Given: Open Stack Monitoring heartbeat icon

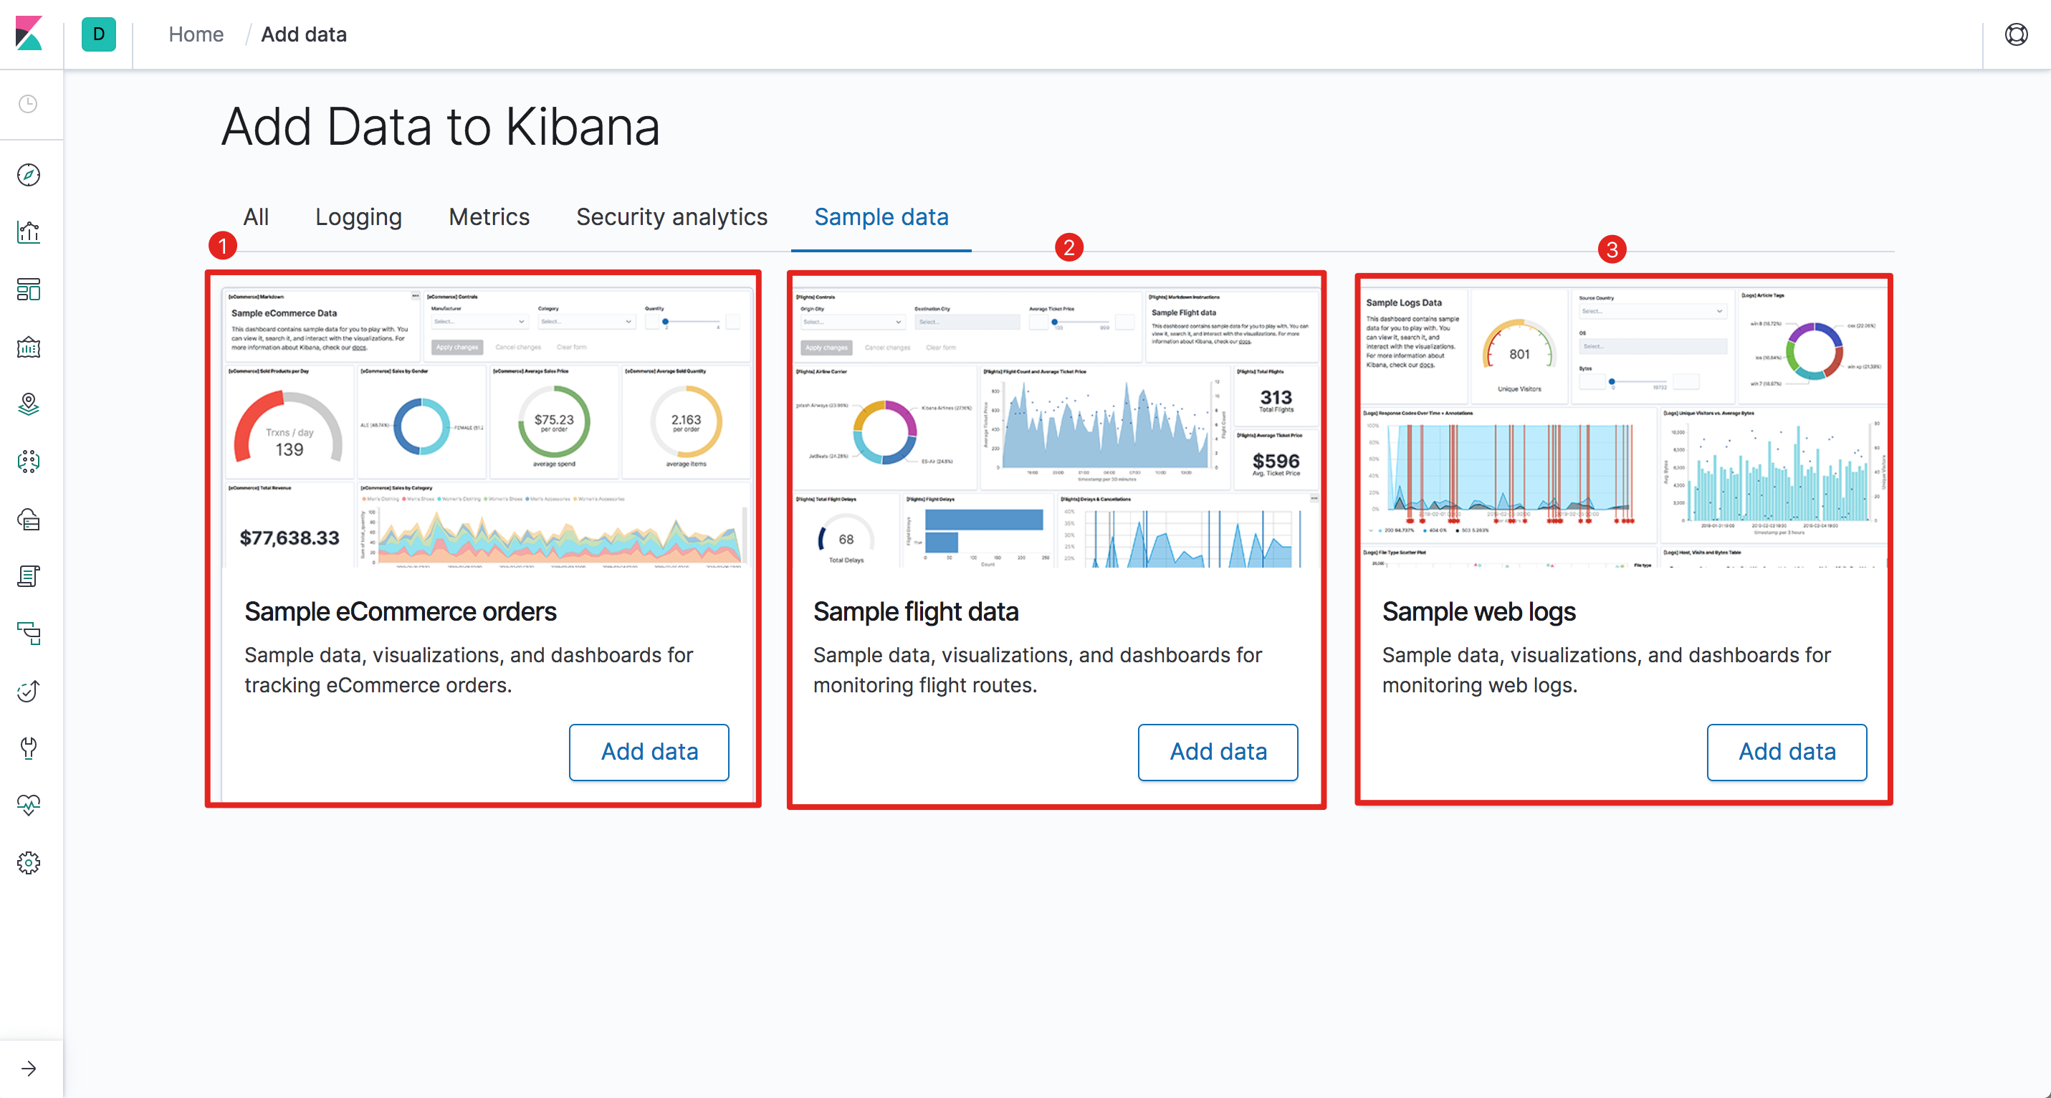Looking at the screenshot, I should point(29,805).
